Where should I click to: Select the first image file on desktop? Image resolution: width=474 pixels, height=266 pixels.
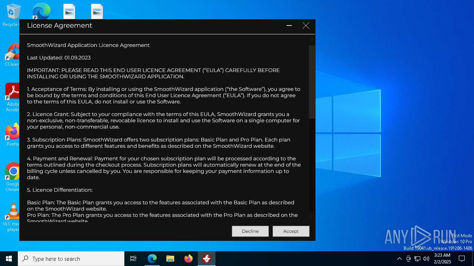(x=69, y=11)
